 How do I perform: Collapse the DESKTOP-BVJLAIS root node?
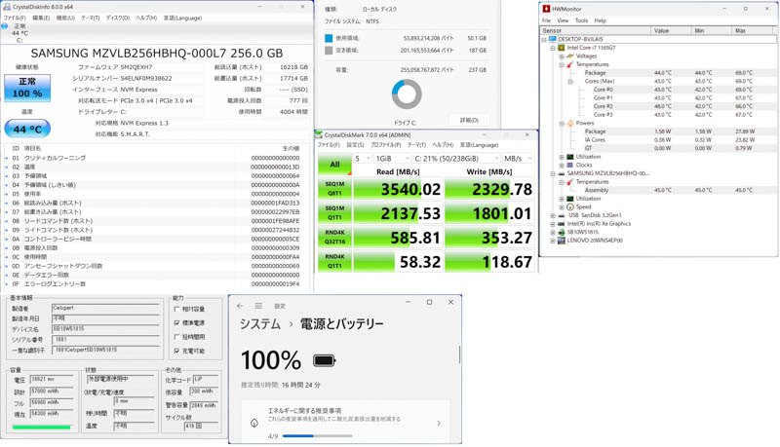544,39
